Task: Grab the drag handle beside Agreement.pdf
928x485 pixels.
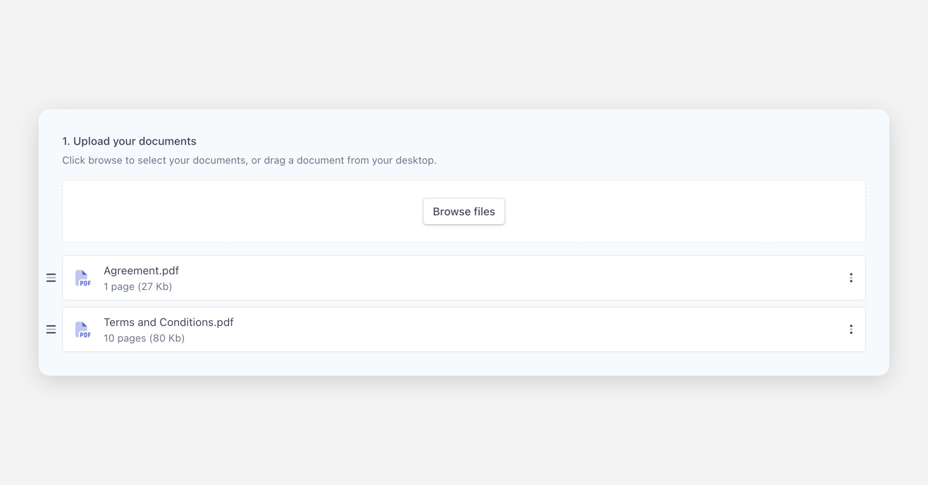Action: [x=51, y=278]
